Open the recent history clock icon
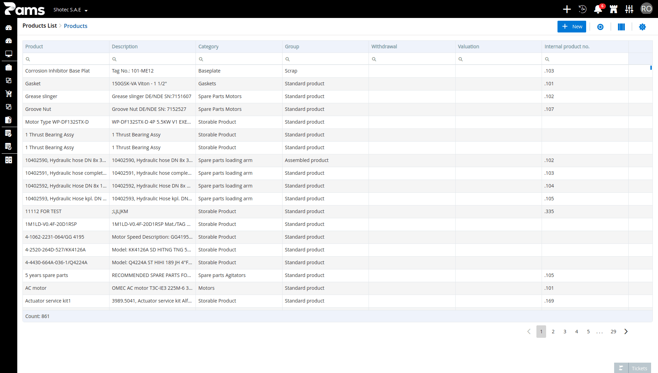 (582, 9)
